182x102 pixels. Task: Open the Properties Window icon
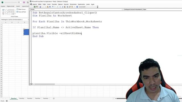[x=70, y=7]
